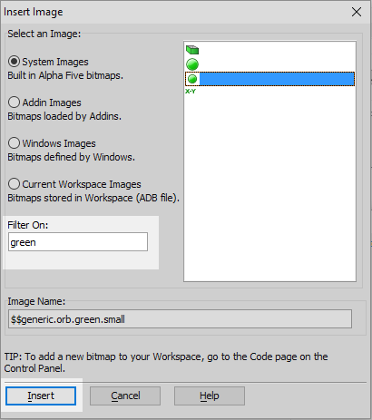This screenshot has width=372, height=420.
Task: Close the Insert Image dialog window
Action: (357, 12)
